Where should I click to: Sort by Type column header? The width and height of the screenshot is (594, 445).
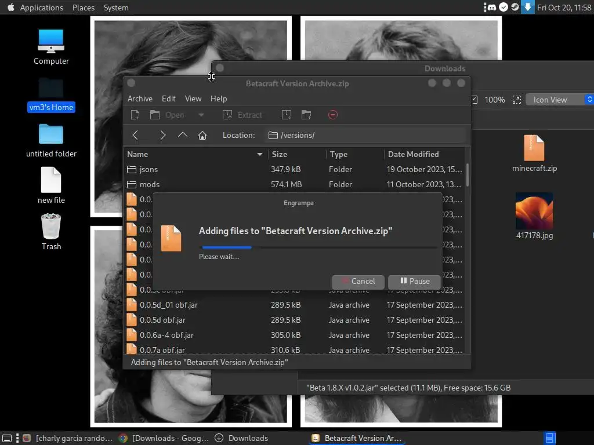click(354, 154)
